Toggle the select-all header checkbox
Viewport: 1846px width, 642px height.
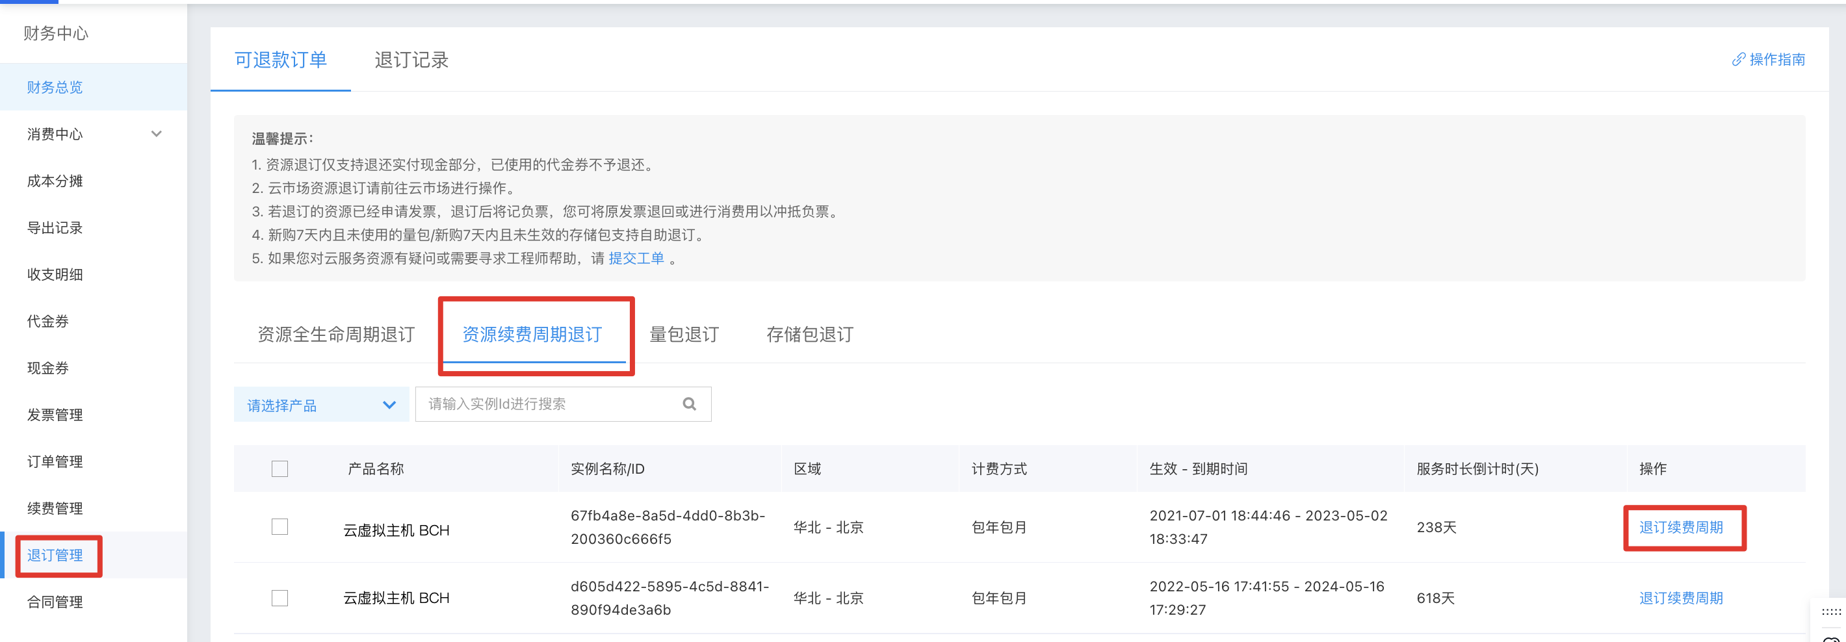click(x=280, y=469)
